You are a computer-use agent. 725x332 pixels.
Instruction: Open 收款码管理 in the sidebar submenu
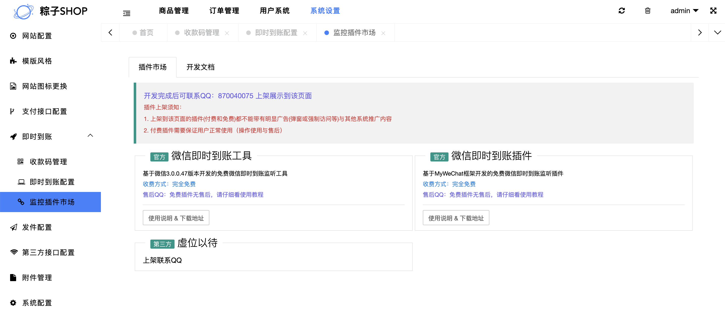point(50,162)
